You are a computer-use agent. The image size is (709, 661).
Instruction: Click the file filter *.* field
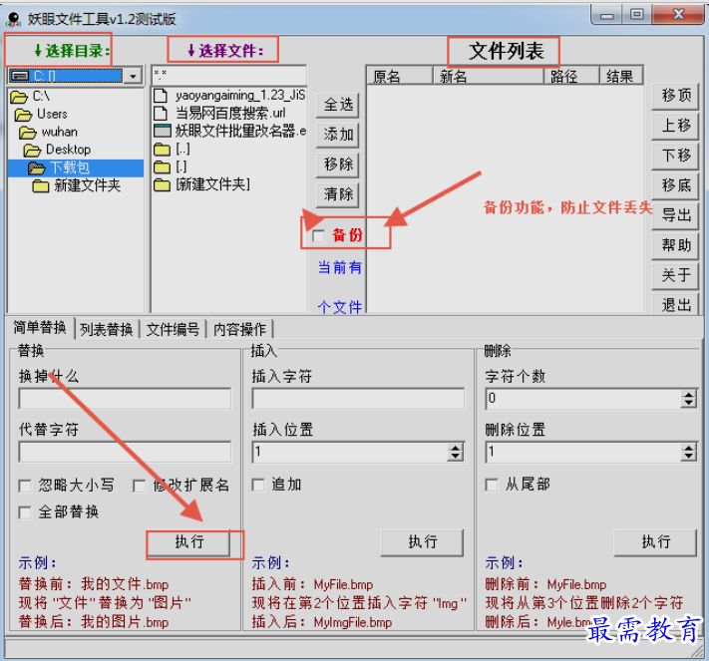(x=229, y=75)
